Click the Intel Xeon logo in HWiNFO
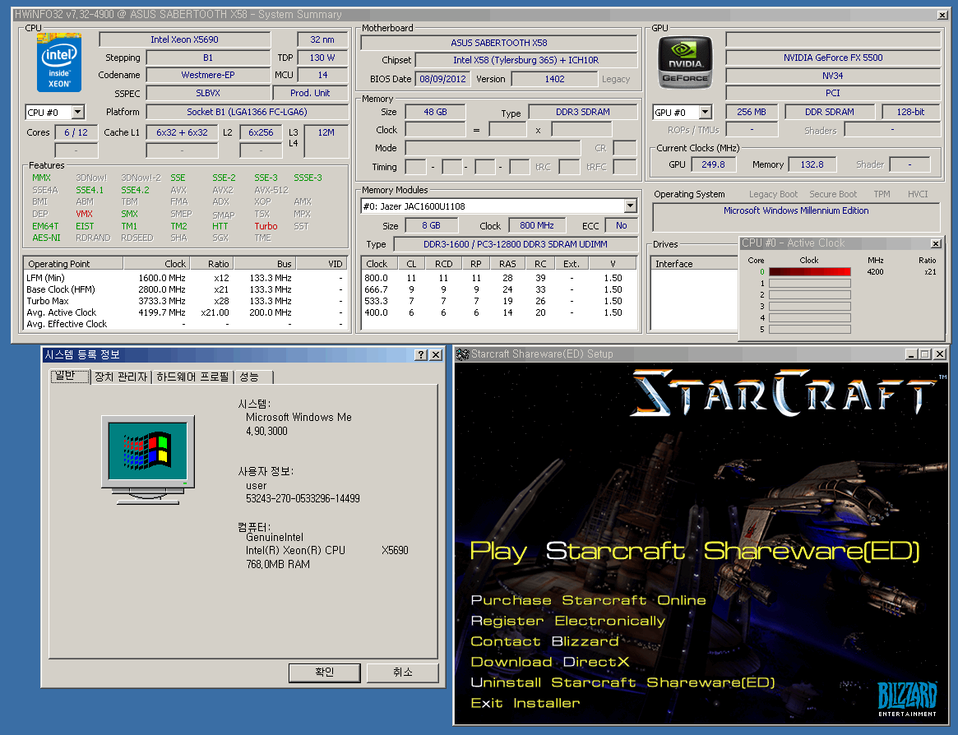This screenshot has width=958, height=735. (x=59, y=62)
